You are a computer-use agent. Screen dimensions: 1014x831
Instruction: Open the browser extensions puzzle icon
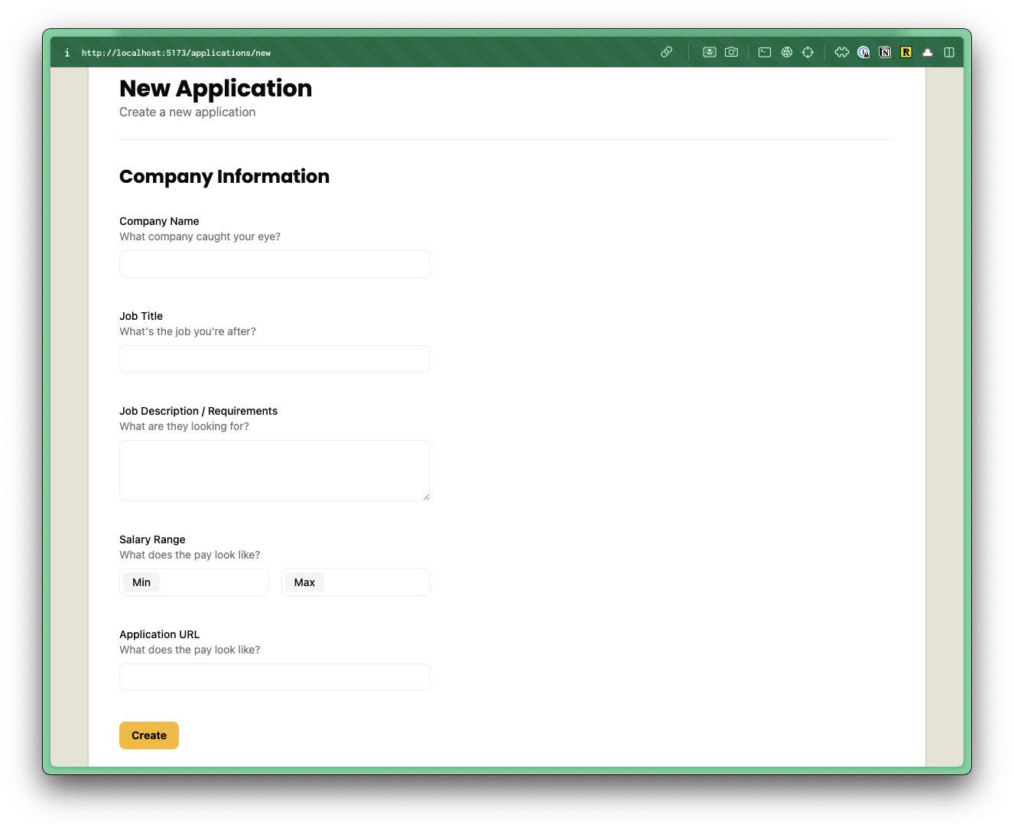tap(841, 52)
